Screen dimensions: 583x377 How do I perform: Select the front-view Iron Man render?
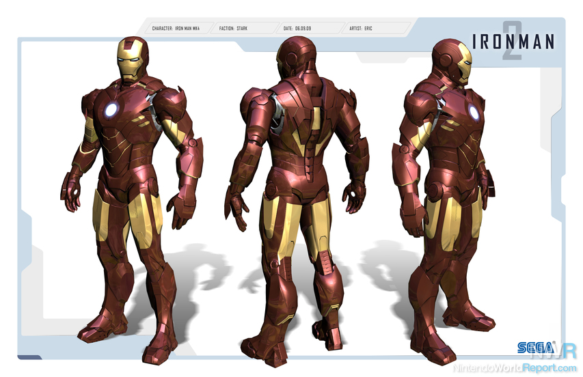point(132,200)
